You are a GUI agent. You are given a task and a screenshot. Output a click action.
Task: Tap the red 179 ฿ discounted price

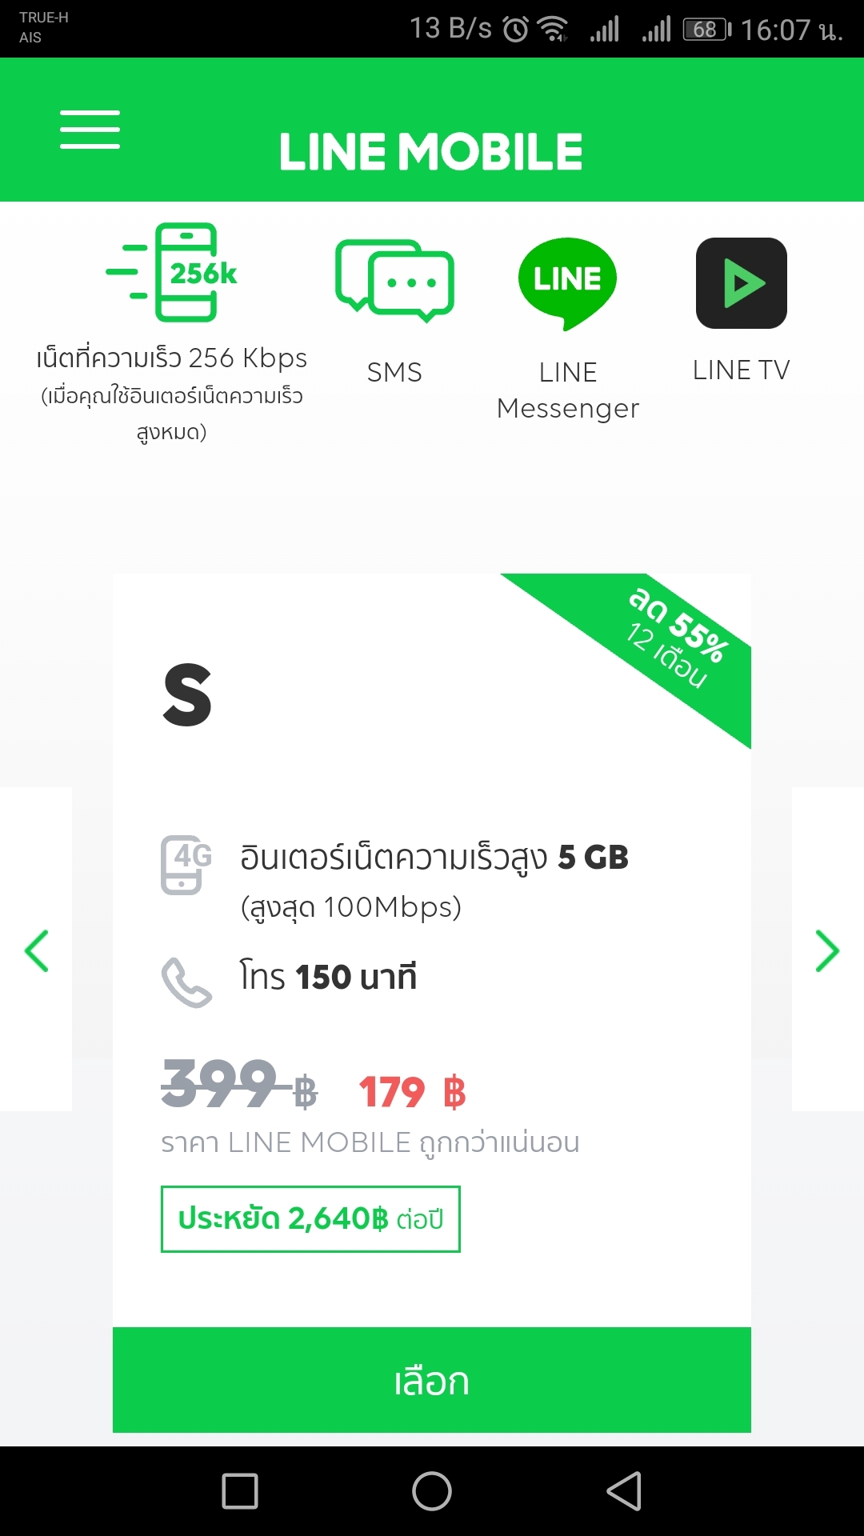(412, 1092)
